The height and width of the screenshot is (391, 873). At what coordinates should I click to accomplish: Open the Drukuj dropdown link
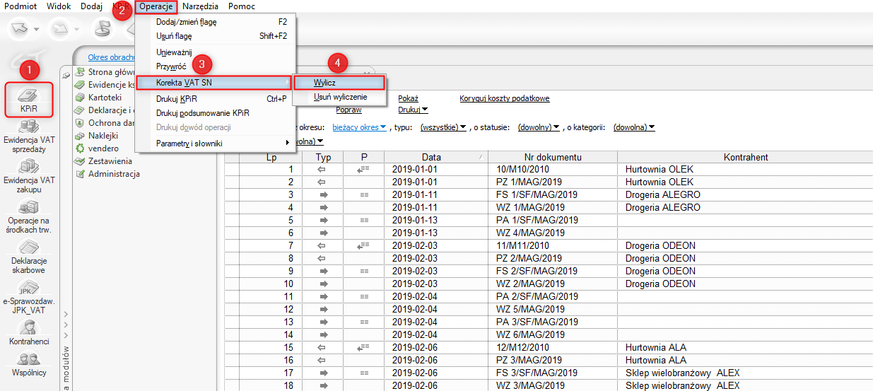tap(413, 110)
